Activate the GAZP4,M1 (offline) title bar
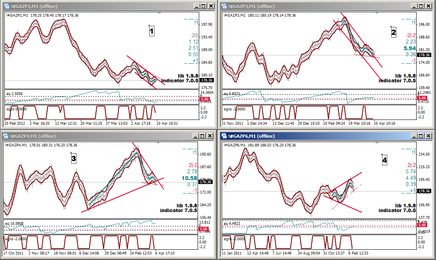Viewport: 436px width, 260px height. point(99,136)
